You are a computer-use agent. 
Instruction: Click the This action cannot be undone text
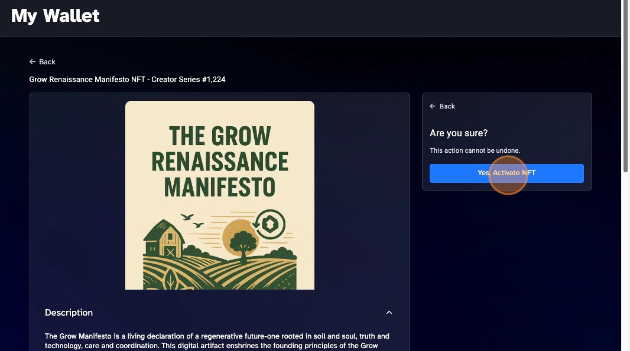475,150
